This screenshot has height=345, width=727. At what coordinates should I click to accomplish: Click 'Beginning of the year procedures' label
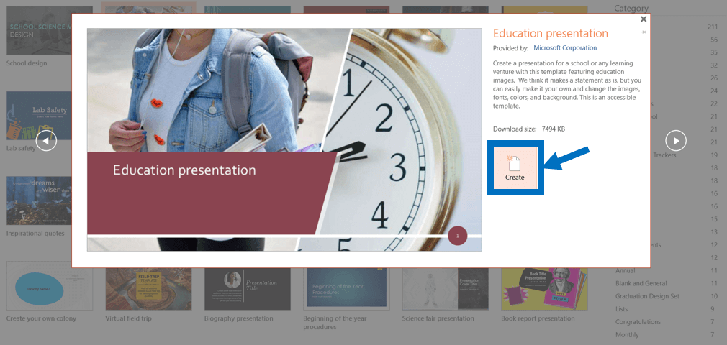[x=335, y=323]
